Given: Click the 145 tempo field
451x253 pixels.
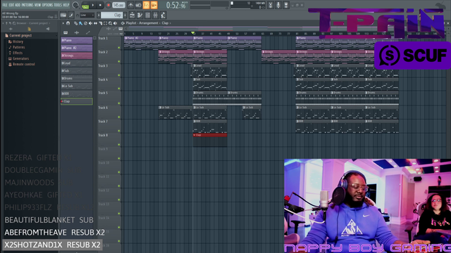Looking at the screenshot, I should [x=118, y=5].
